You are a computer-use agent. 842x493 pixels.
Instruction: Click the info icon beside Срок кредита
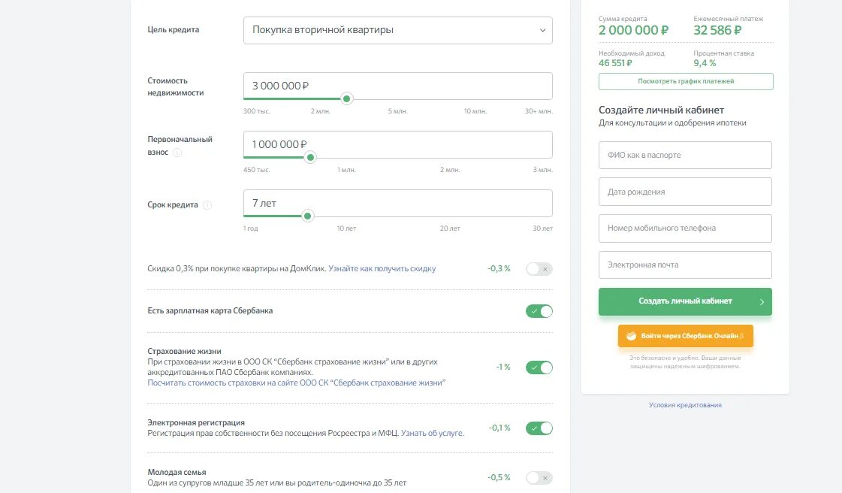tap(207, 205)
